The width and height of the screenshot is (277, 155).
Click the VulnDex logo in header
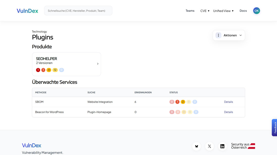tap(27, 11)
